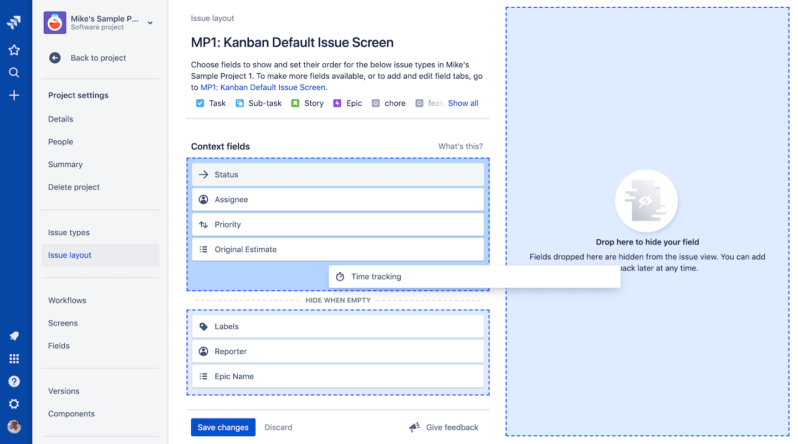Select Issue types in sidebar
Screen dimensions: 798x444
[x=69, y=232]
